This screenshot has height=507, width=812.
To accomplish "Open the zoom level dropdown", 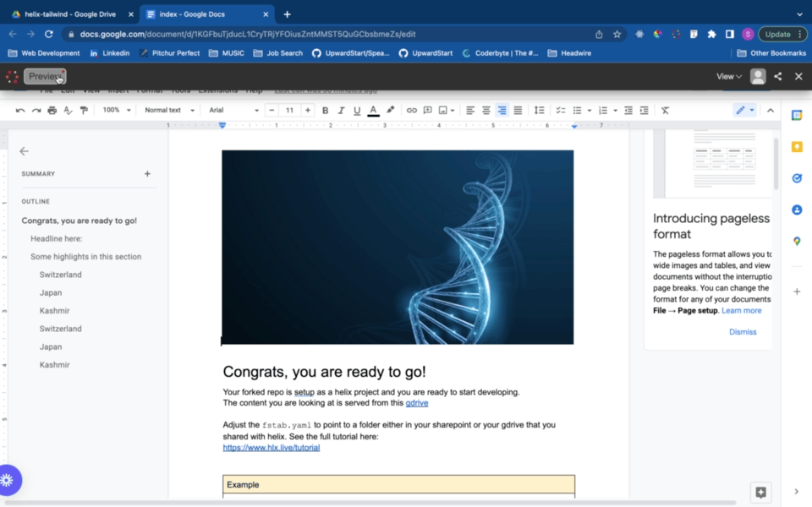I will 117,111.
